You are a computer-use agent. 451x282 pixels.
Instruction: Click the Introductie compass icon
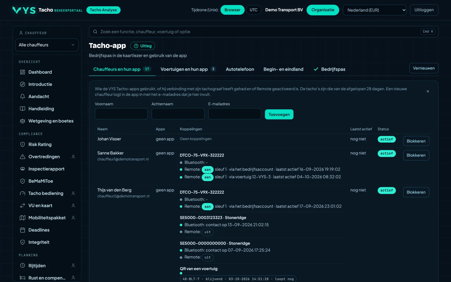(x=23, y=84)
